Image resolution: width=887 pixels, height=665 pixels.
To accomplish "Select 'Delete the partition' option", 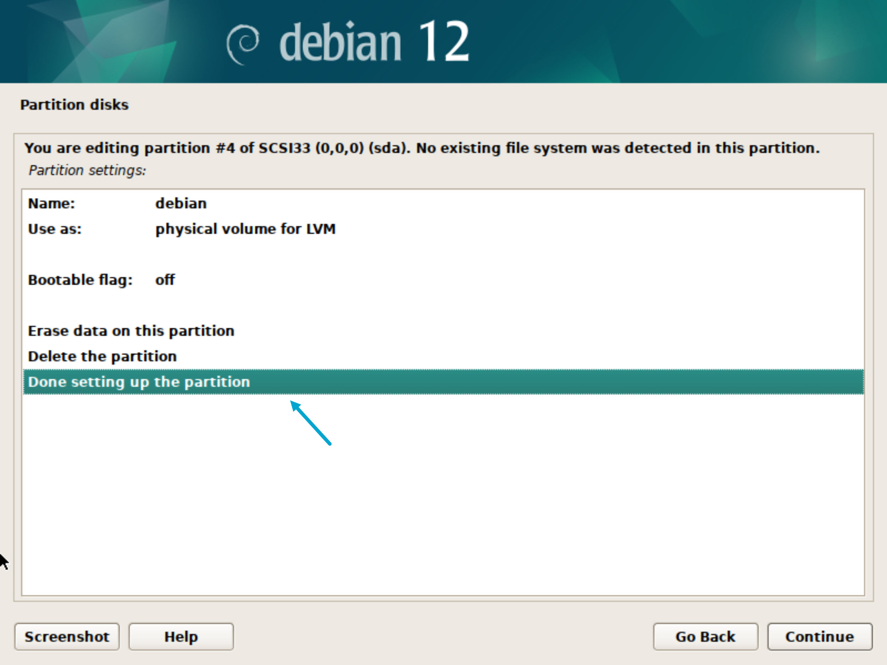I will click(102, 356).
